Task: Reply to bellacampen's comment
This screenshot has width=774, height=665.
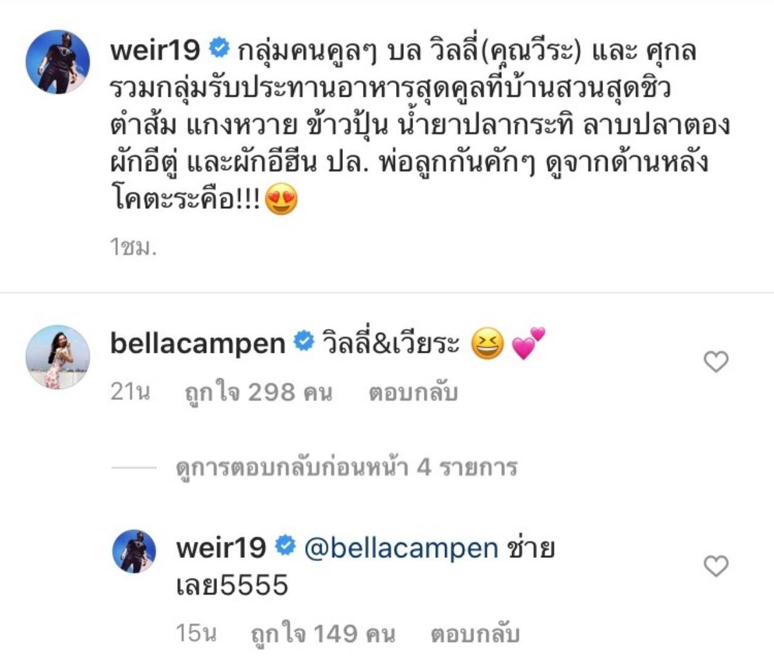Action: (414, 393)
